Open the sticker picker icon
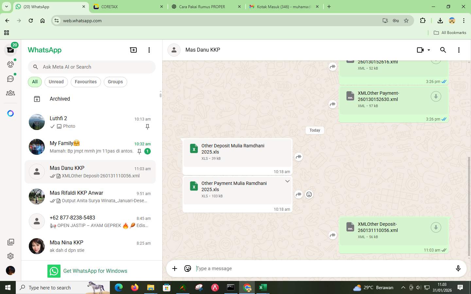This screenshot has width=471, height=294. click(x=187, y=268)
